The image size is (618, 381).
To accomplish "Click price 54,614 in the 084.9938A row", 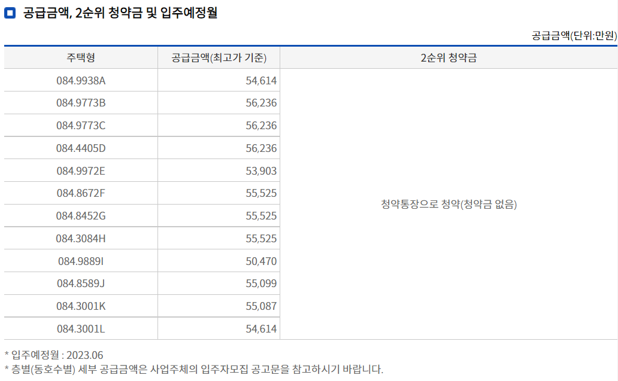I will (261, 81).
